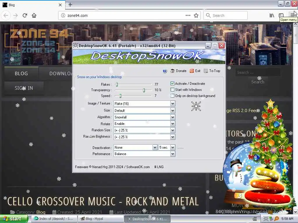Reload the page with the refresh icon

pyautogui.click(x=25, y=15)
